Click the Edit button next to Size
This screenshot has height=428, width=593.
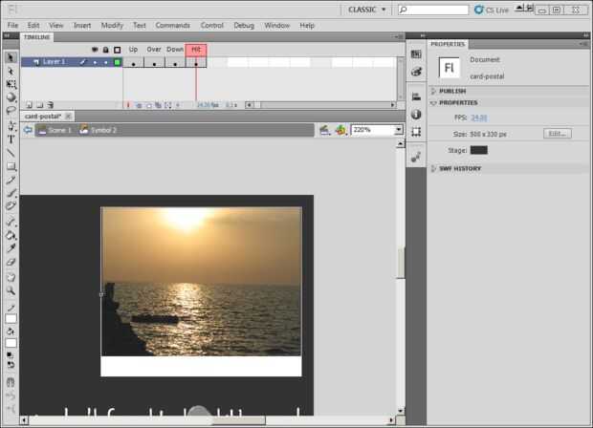558,133
